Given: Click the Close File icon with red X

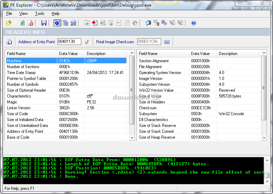Looking at the screenshot, I should point(30,23).
